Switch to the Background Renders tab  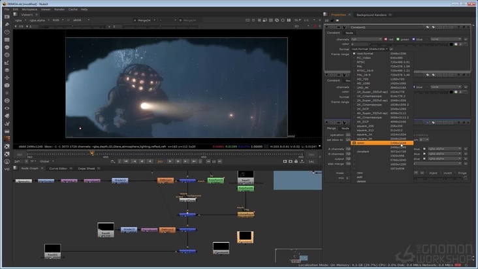pyautogui.click(x=372, y=14)
